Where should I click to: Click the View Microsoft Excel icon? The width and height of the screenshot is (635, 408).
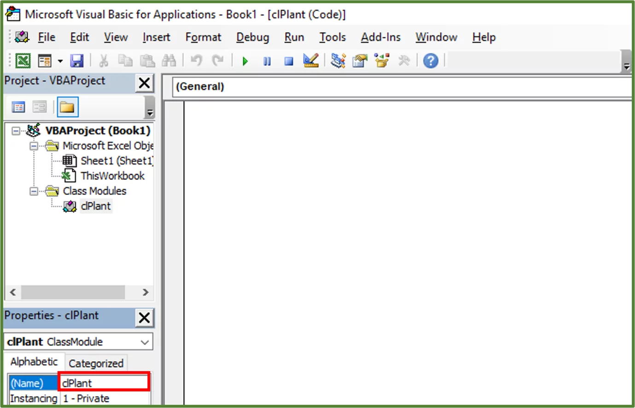[23, 61]
